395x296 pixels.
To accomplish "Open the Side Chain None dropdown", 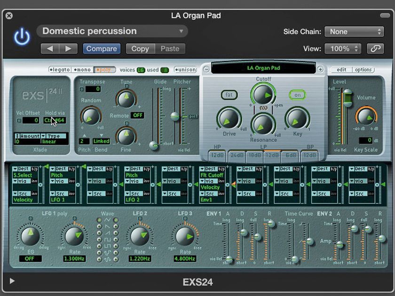I will [x=354, y=31].
